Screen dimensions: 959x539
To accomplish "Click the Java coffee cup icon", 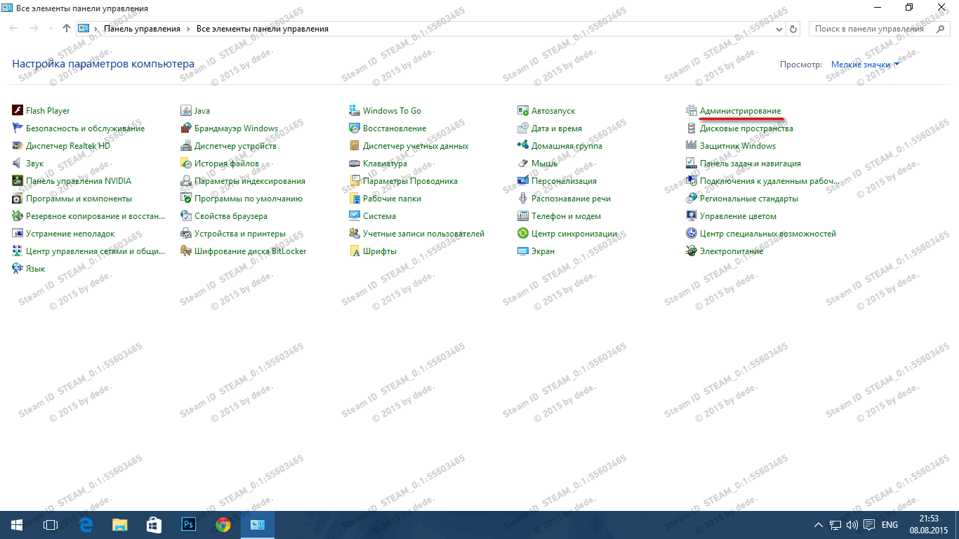I will 186,111.
